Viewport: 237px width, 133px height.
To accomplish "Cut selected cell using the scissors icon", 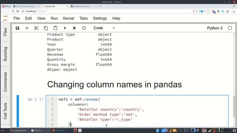I will point(36,28).
